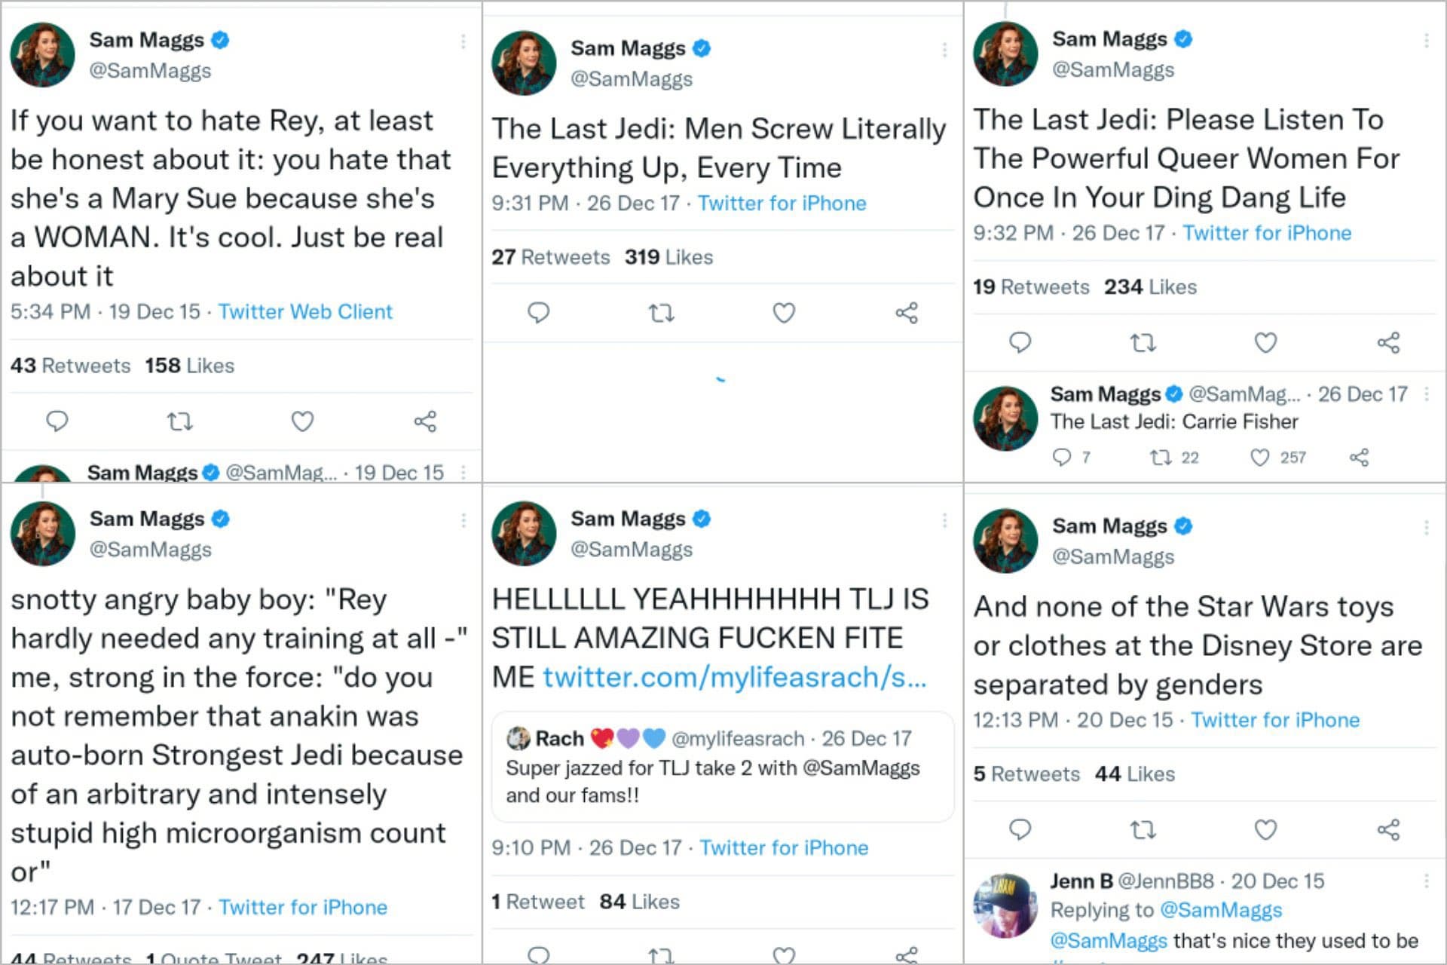Retweet the 'Carrie Fisher' reply tweet
The height and width of the screenshot is (965, 1447).
(1161, 457)
